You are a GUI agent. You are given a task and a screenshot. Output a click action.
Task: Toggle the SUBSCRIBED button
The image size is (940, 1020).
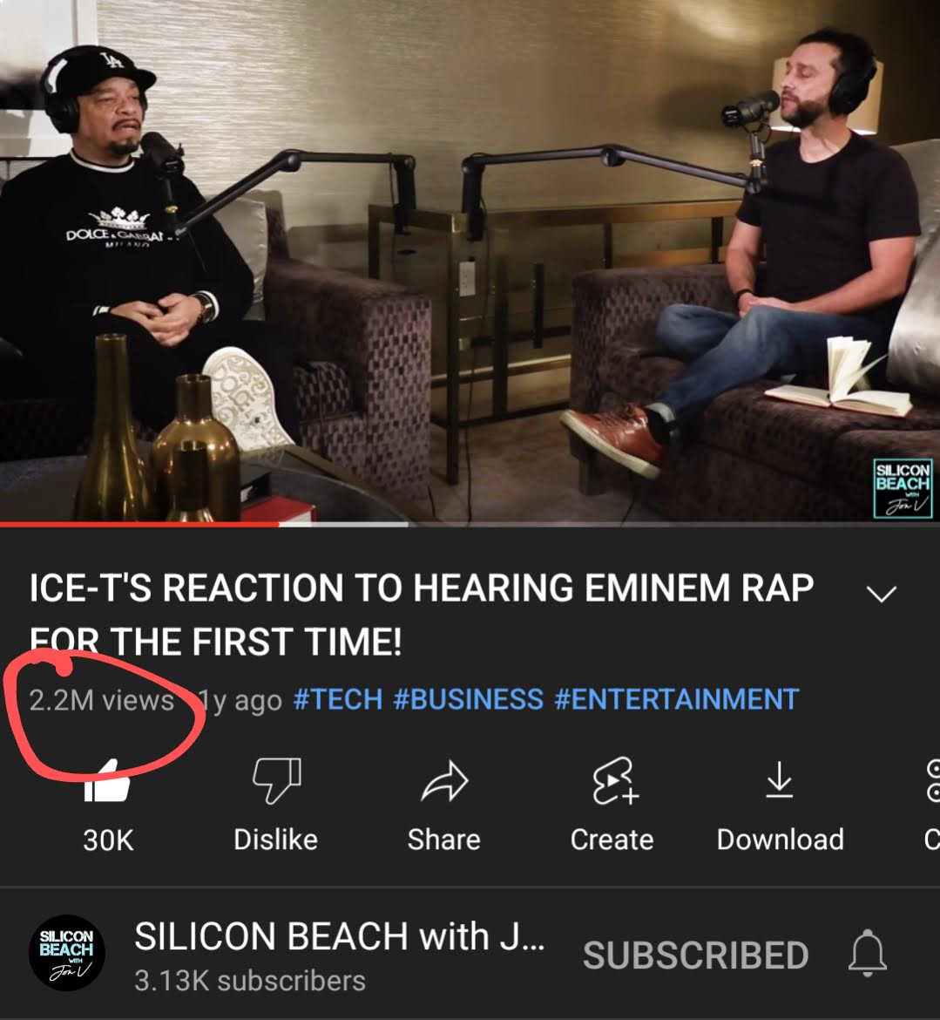coord(695,955)
